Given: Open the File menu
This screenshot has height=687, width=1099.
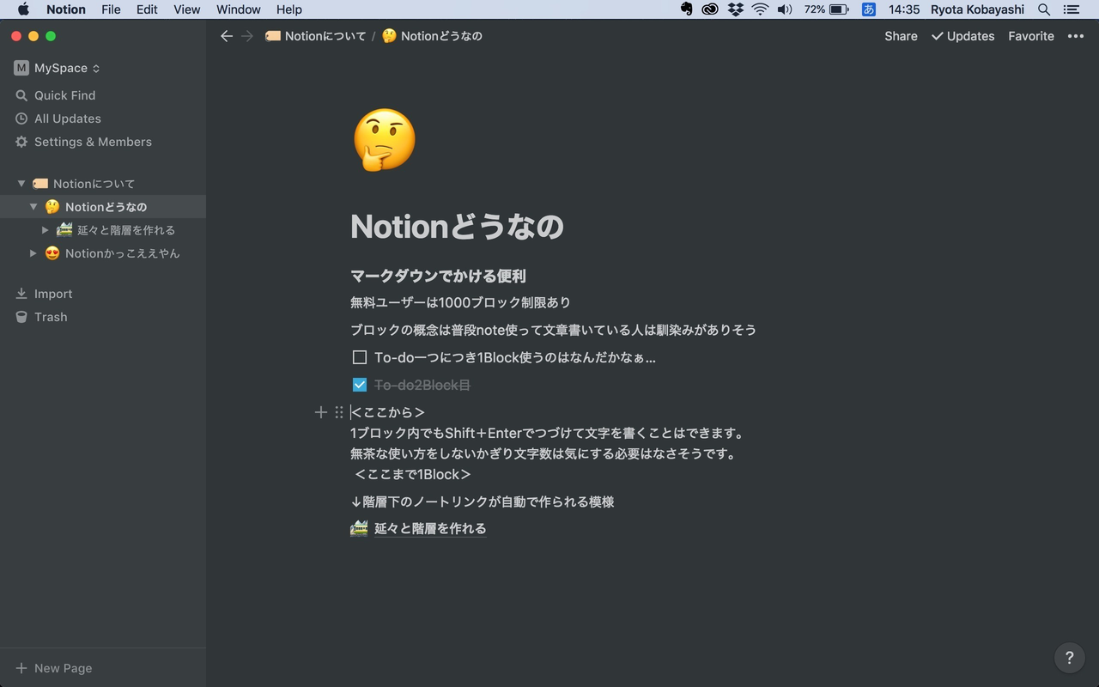Looking at the screenshot, I should [111, 9].
